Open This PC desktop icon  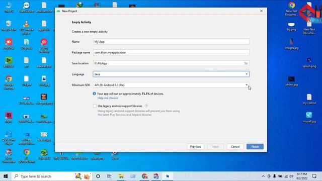[x=9, y=8]
